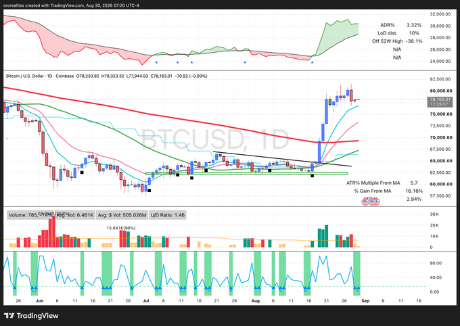Click the 'Bitcoin / U.S. Dollar · 1D · Coinbase' title
460x326 pixels.
[x=40, y=76]
